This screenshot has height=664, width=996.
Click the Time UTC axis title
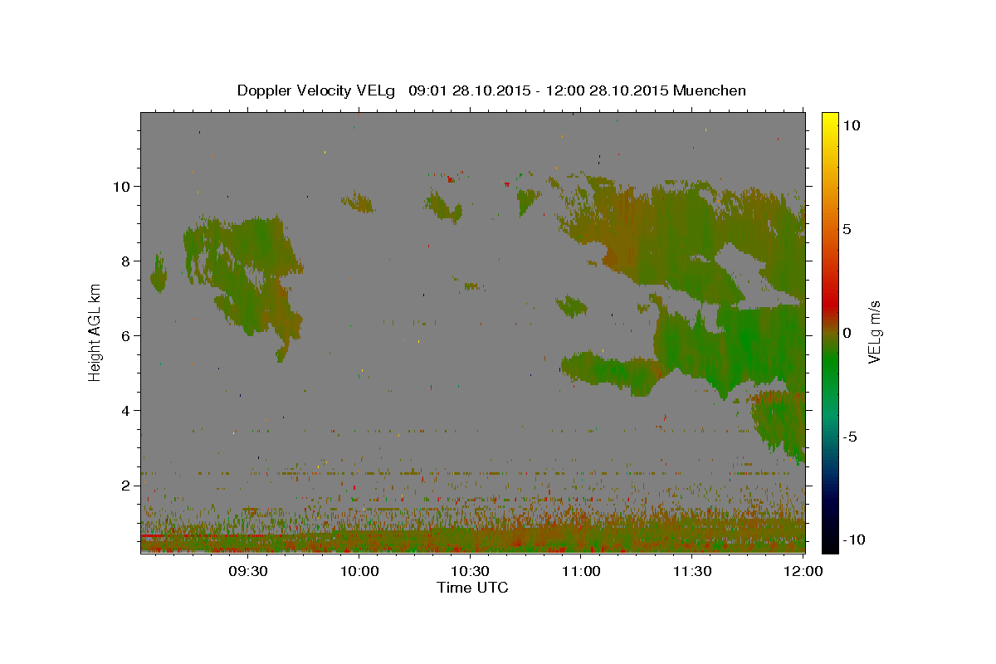click(472, 588)
